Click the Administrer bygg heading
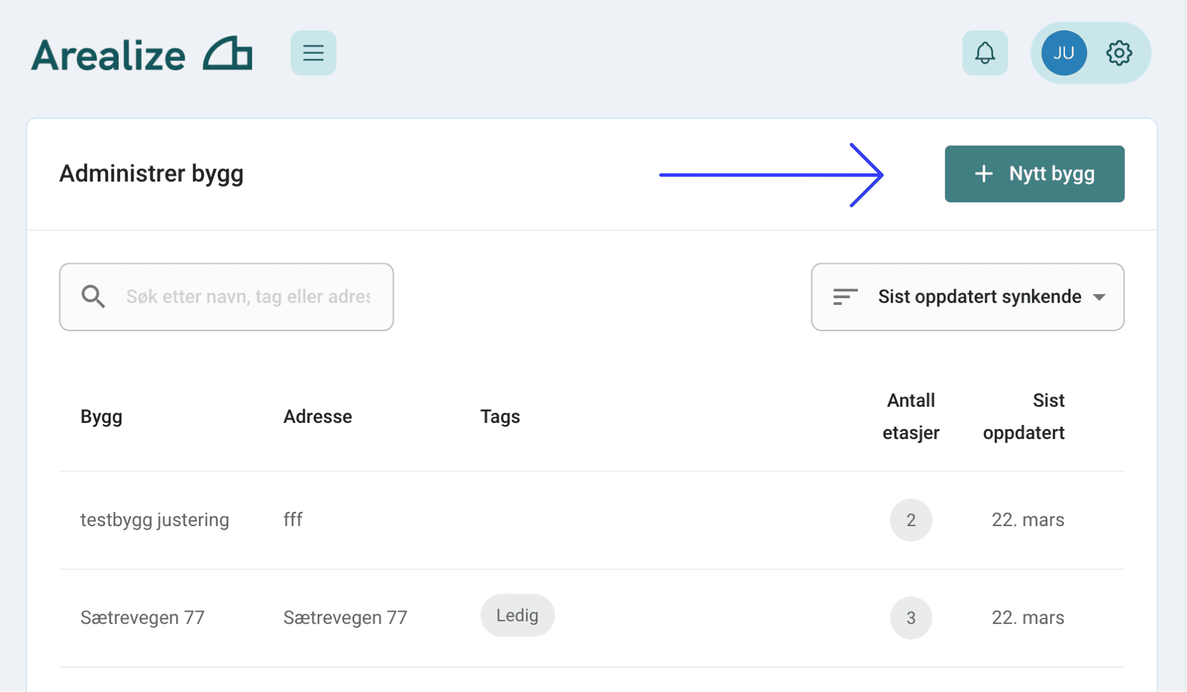This screenshot has height=692, width=1187. (x=151, y=174)
